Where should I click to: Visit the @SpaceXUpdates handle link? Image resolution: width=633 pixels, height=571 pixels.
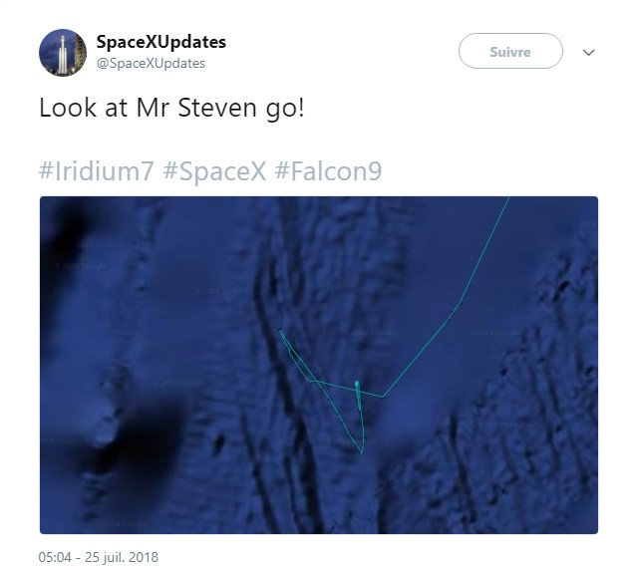coord(151,64)
